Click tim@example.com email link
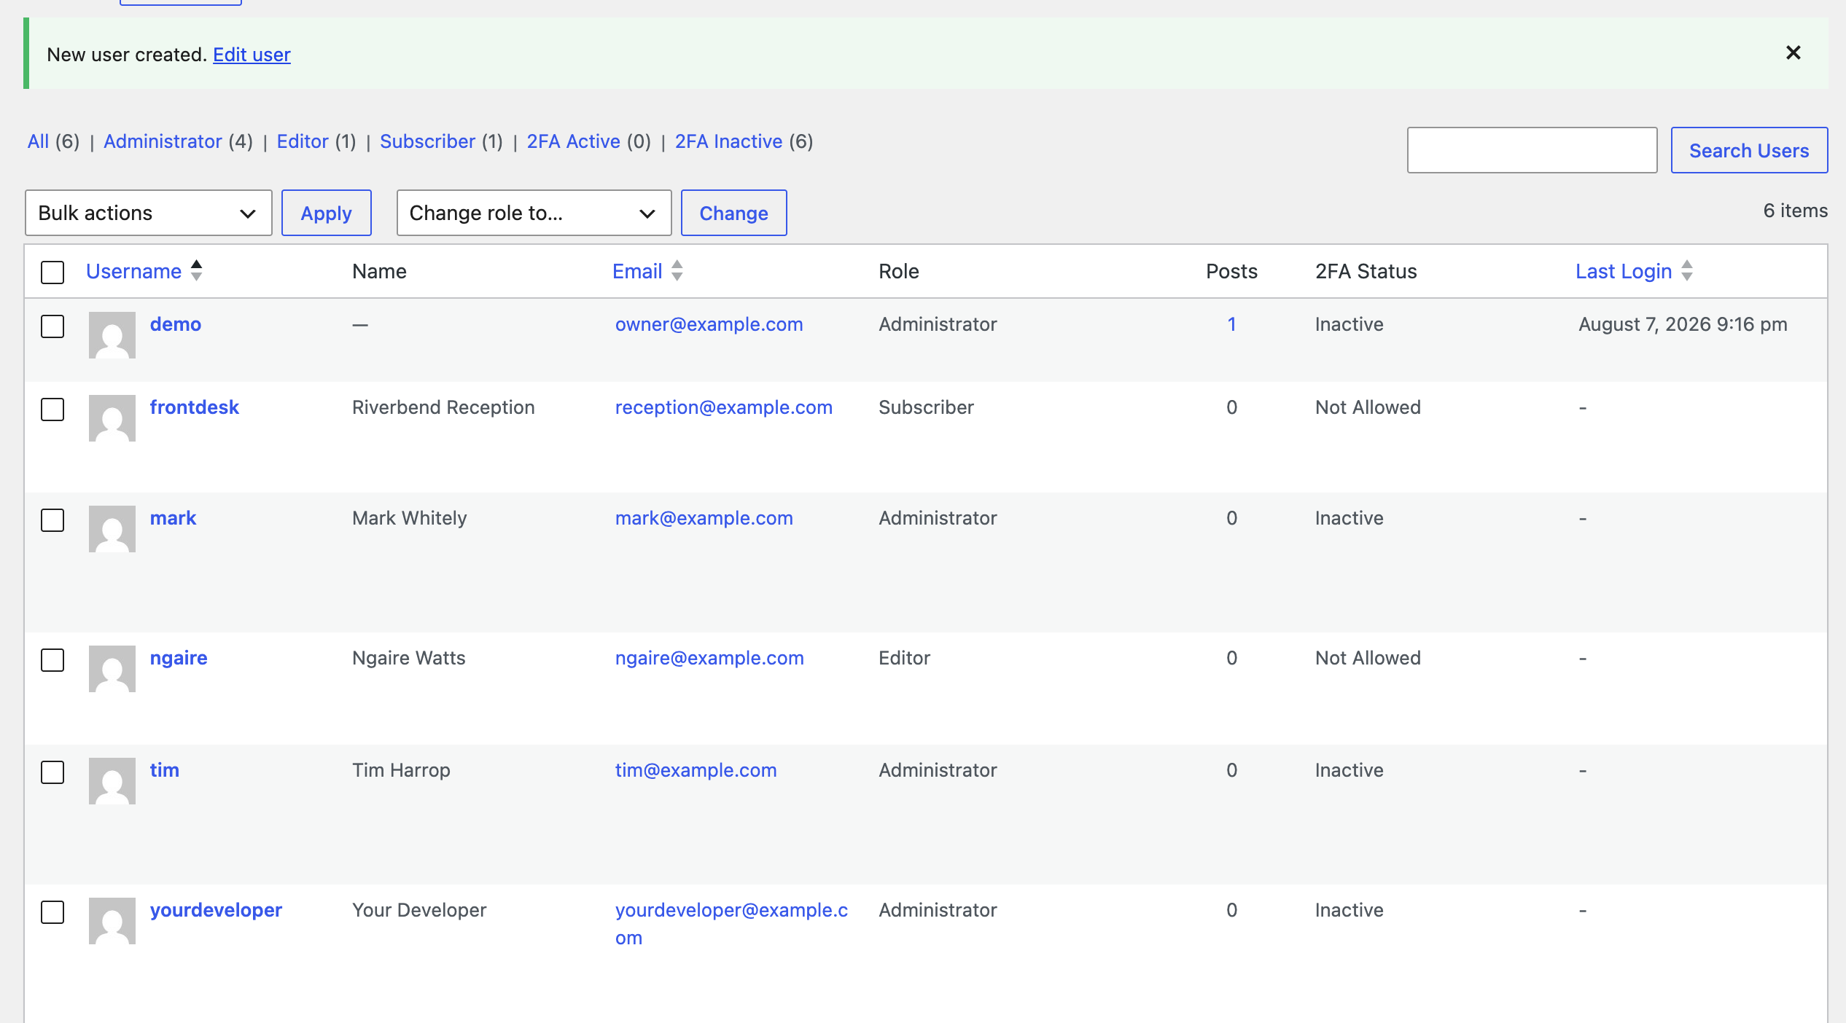 tap(696, 770)
